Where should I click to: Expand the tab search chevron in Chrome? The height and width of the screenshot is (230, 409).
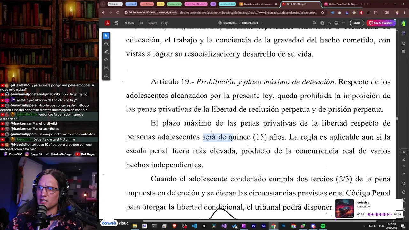click(103, 4)
